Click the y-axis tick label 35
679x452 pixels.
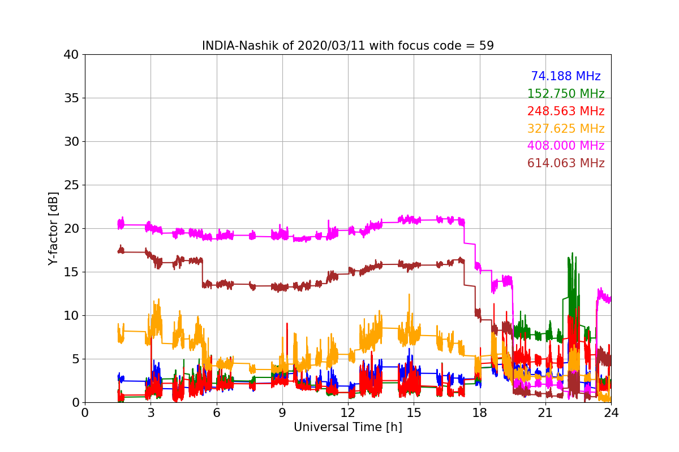point(71,98)
